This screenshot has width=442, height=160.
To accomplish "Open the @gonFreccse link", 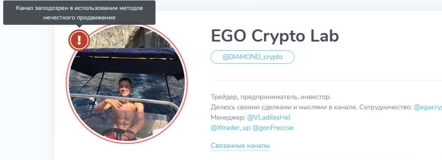I will [x=273, y=128].
